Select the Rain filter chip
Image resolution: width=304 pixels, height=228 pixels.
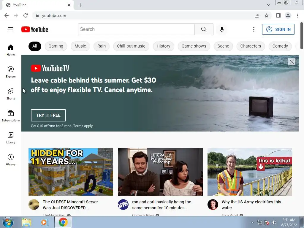102,46
